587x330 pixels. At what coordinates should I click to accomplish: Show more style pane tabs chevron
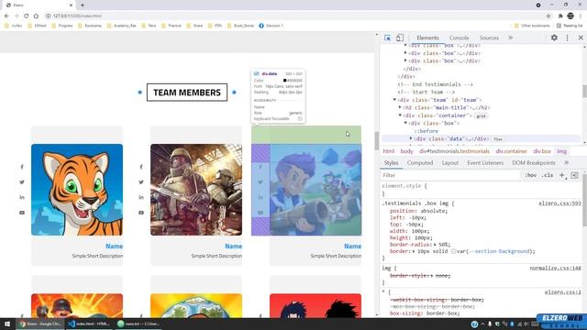click(x=567, y=163)
